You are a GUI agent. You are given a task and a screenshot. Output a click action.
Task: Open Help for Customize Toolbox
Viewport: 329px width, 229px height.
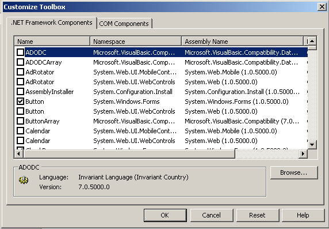click(x=303, y=215)
